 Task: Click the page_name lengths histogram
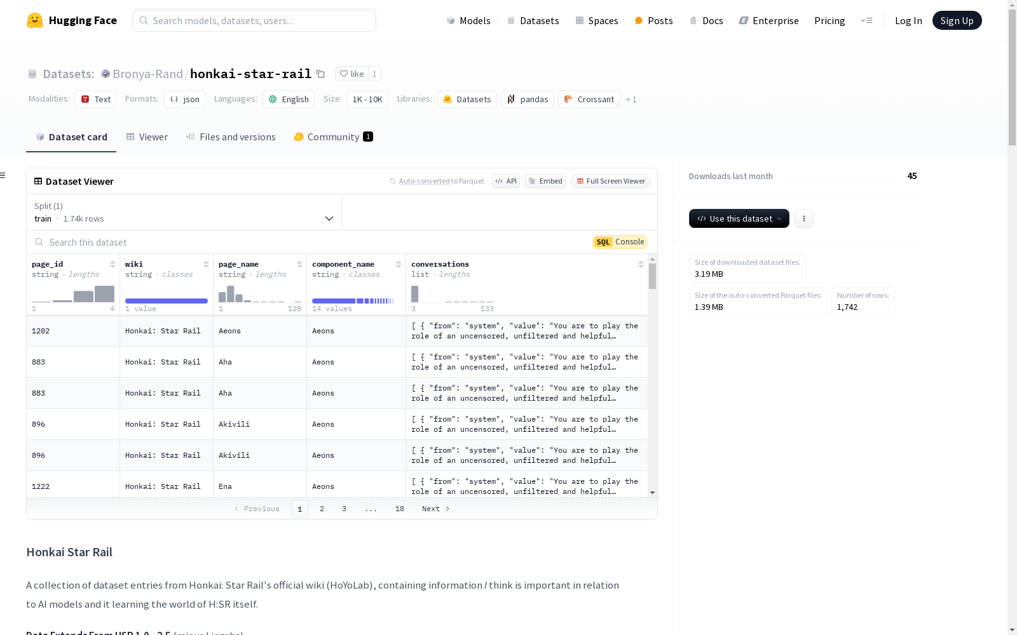pos(260,293)
